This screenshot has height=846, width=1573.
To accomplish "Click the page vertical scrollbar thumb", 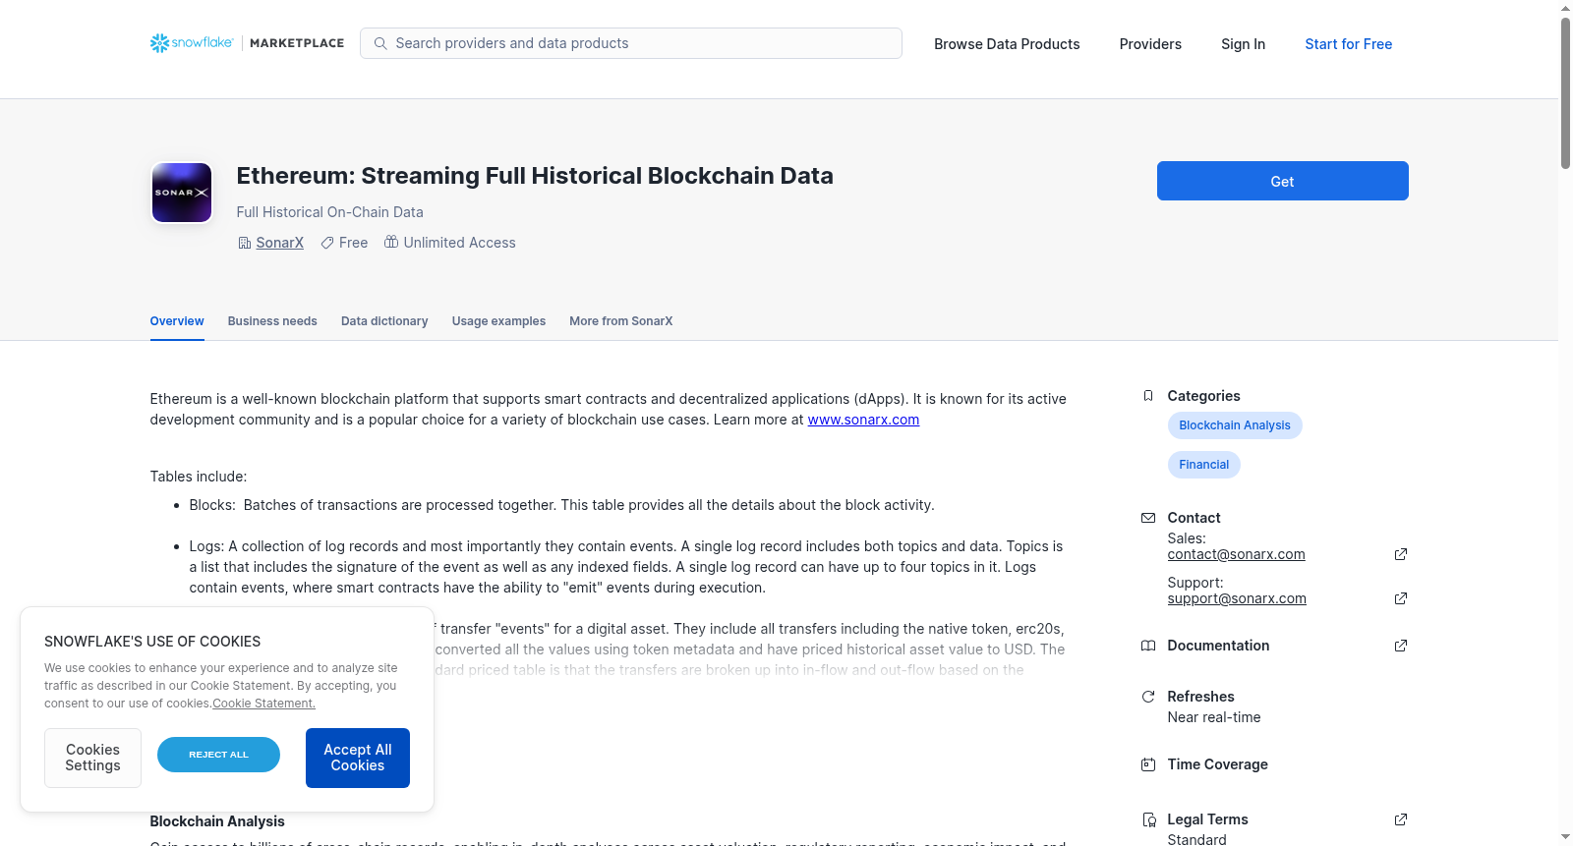I will pyautogui.click(x=1565, y=93).
